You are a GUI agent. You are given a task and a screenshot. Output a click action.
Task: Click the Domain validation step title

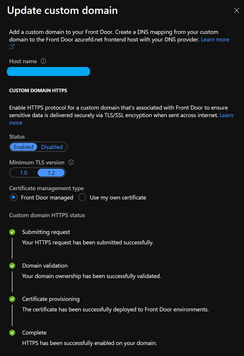[45, 266]
